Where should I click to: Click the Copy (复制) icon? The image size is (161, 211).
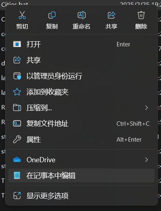[52, 15]
